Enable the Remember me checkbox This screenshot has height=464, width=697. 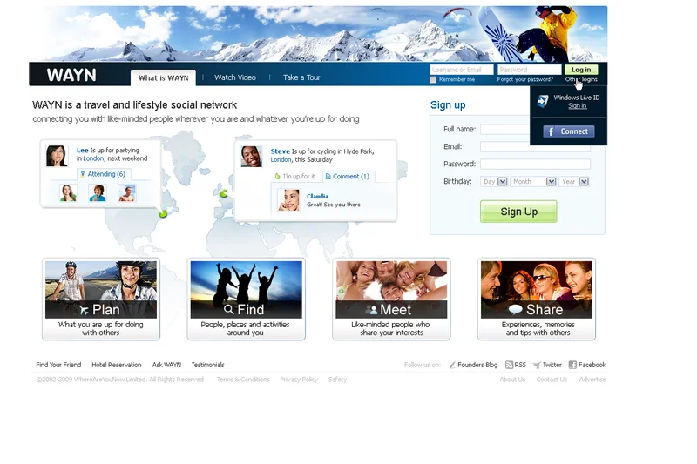coord(433,79)
